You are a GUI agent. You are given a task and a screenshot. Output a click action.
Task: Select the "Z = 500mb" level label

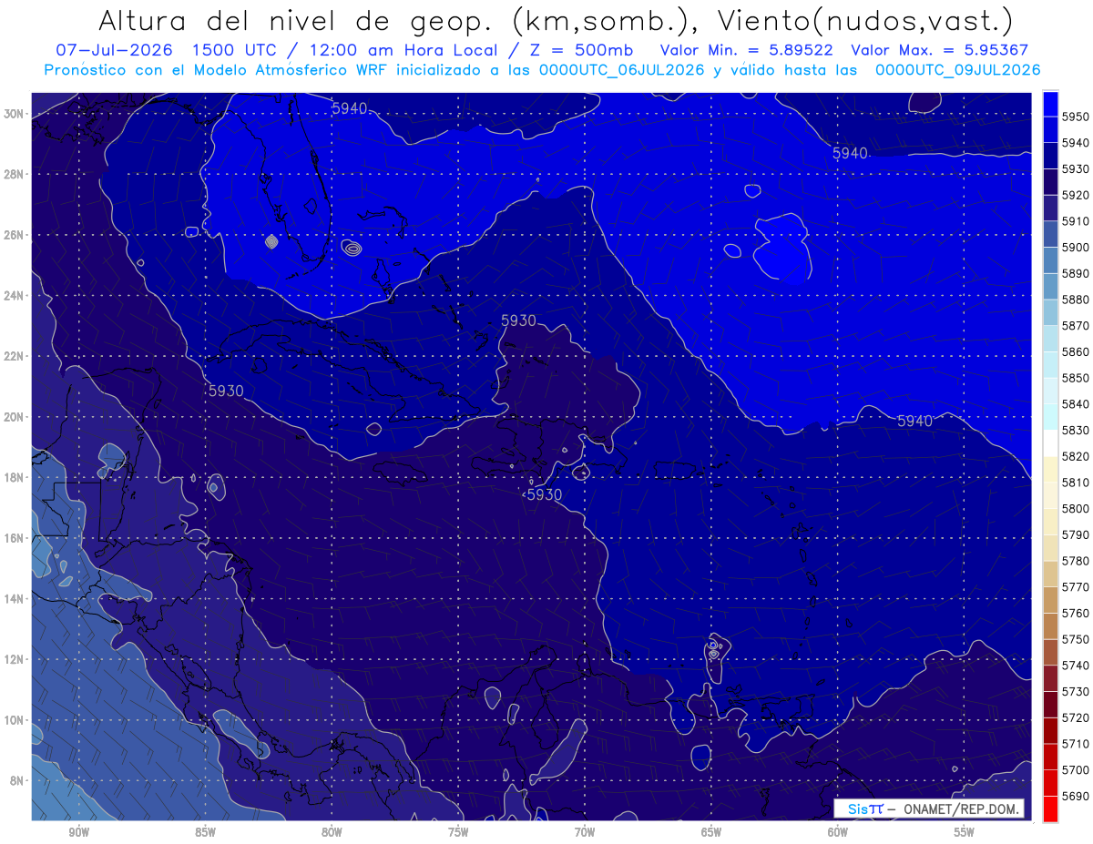(x=580, y=50)
